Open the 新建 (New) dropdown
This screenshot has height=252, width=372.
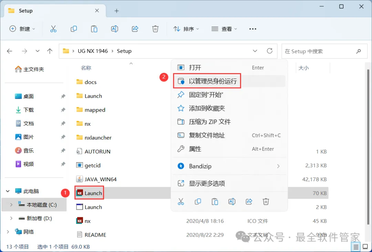22,29
